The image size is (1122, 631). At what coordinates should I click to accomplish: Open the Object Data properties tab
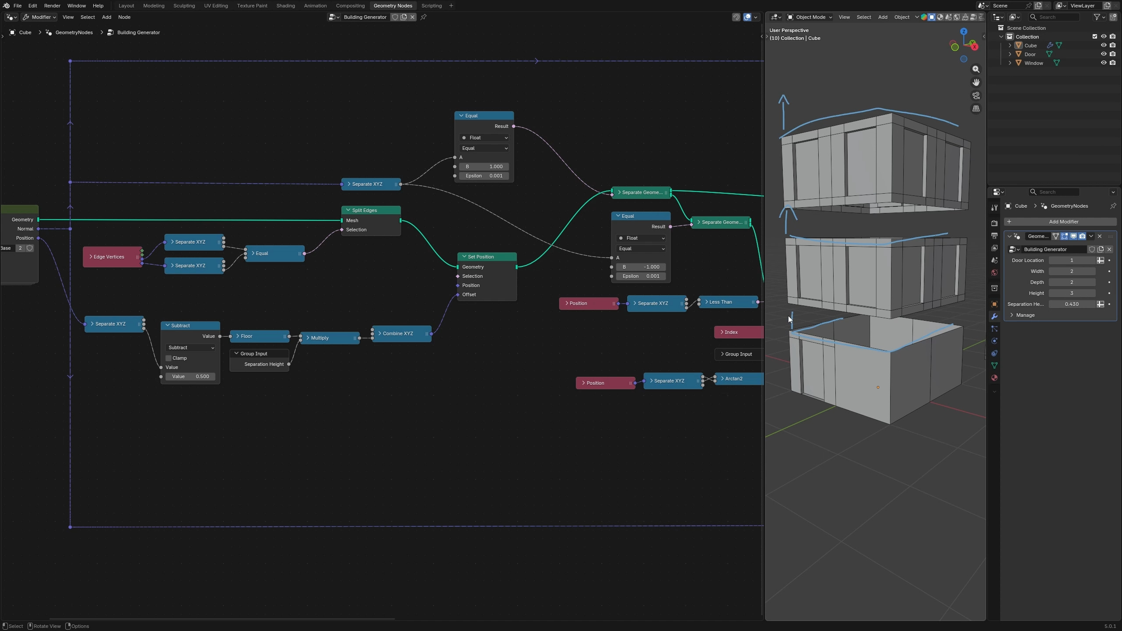coord(994,365)
